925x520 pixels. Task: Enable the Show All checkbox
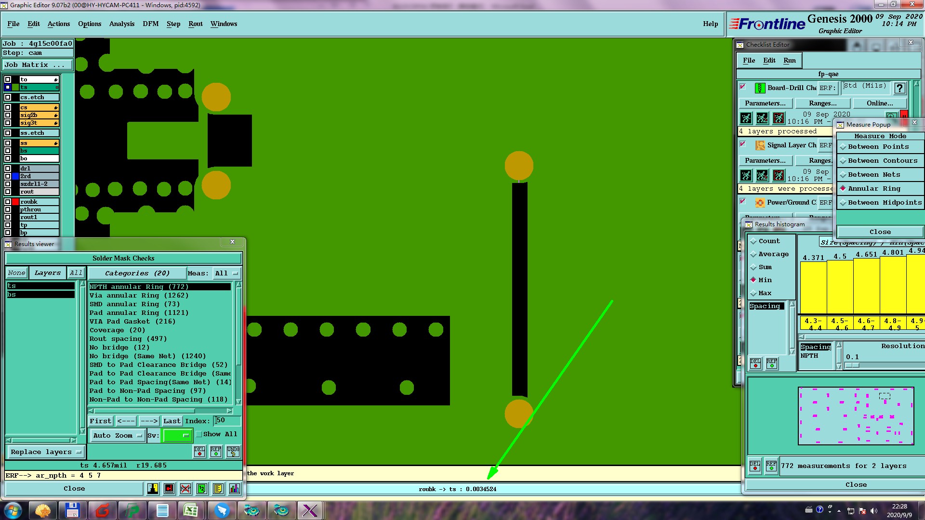(198, 434)
